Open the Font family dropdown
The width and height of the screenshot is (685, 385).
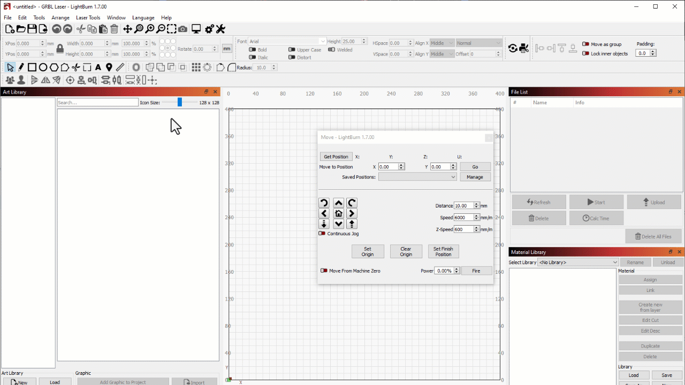tap(287, 41)
